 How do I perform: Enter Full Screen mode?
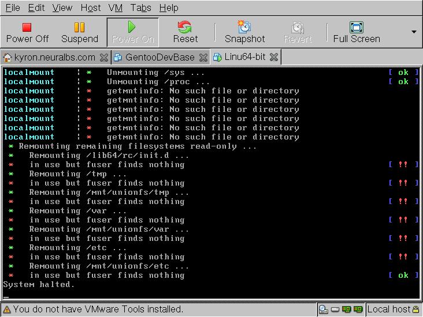356,32
